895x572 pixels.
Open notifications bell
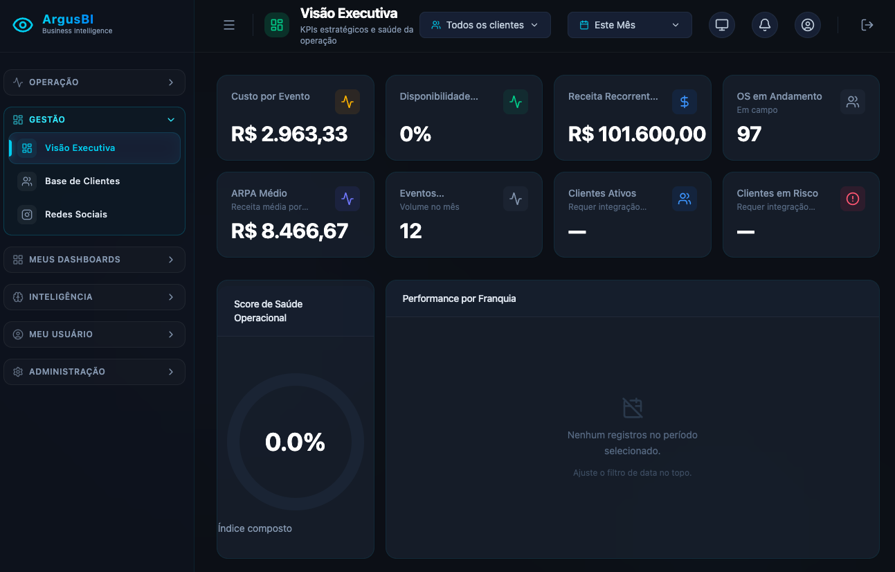click(765, 25)
